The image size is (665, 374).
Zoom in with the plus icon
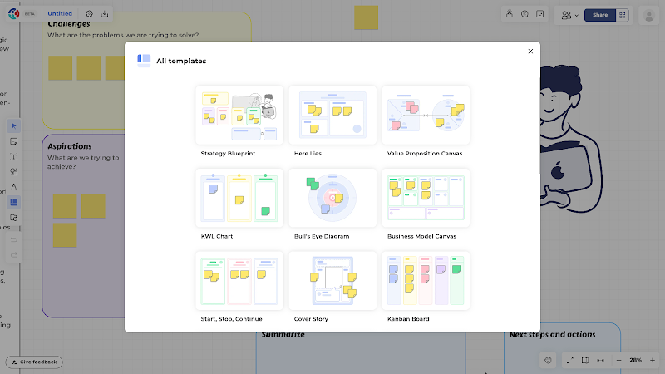tap(653, 360)
